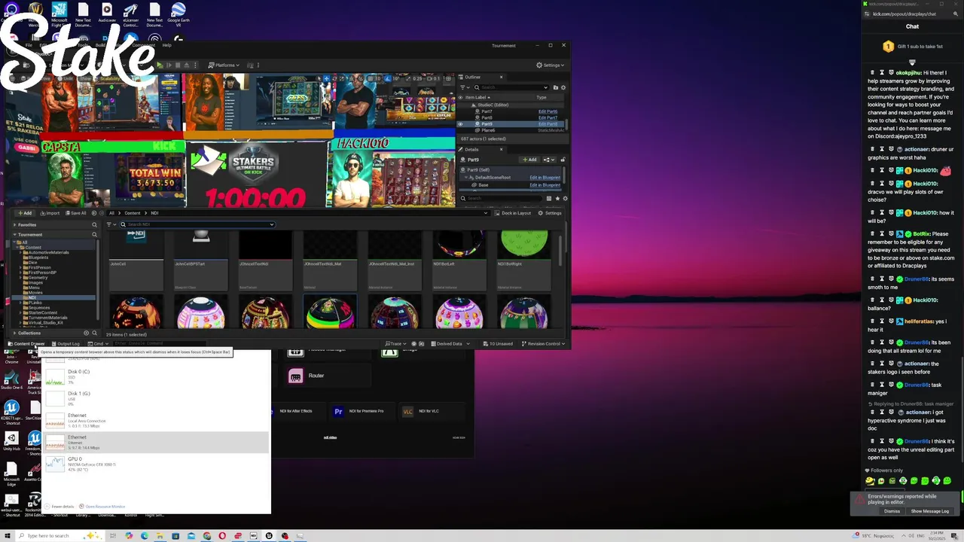Viewport: 964px width, 542px height.
Task: Expand the StarterContent folder
Action: click(x=22, y=312)
